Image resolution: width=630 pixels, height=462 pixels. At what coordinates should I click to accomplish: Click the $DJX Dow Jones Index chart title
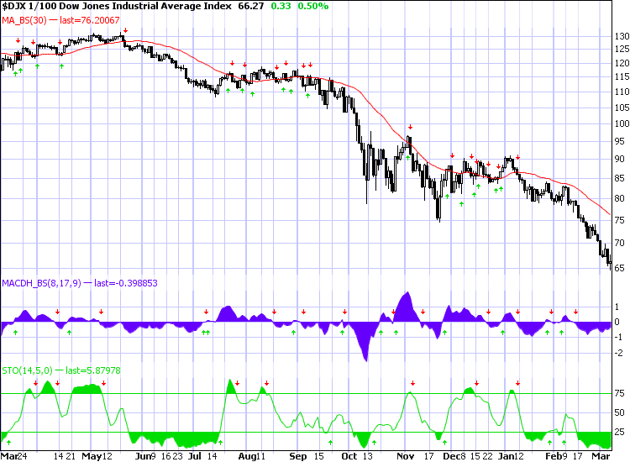(116, 6)
